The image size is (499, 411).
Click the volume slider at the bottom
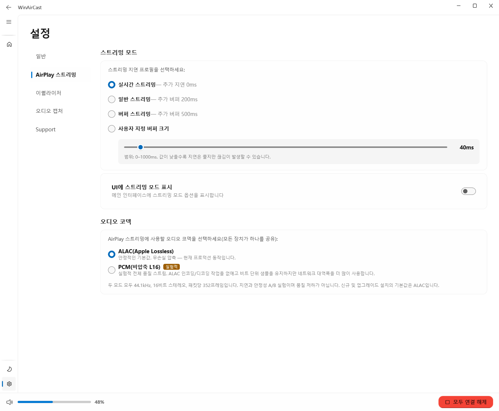tap(54, 402)
